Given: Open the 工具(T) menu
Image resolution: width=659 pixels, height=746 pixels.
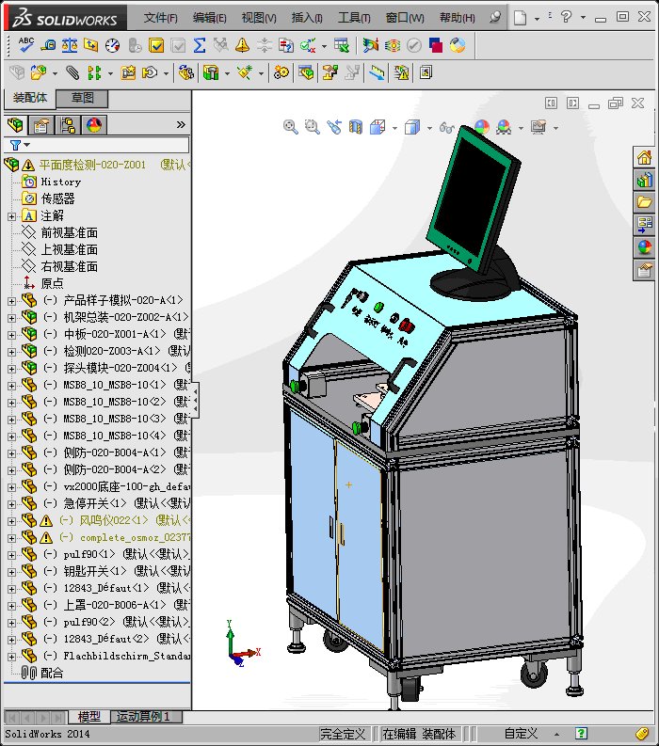Looking at the screenshot, I should tap(354, 18).
